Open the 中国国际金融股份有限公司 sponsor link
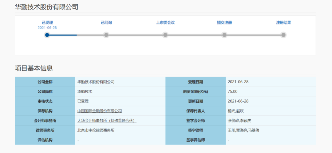Viewport: 332px width, 153px height. point(100,111)
